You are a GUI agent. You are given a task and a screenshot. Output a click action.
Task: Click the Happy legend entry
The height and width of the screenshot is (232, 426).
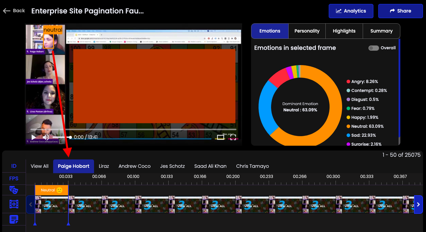(362, 117)
